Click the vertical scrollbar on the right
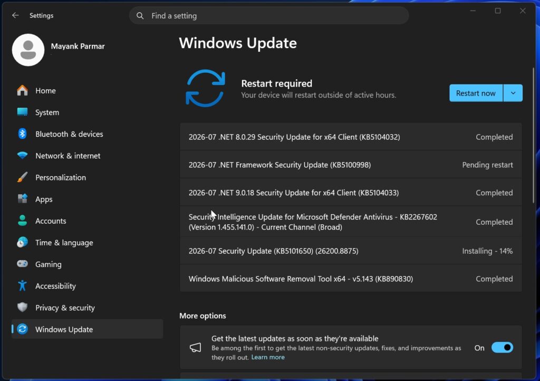Image resolution: width=540 pixels, height=381 pixels. [533, 135]
